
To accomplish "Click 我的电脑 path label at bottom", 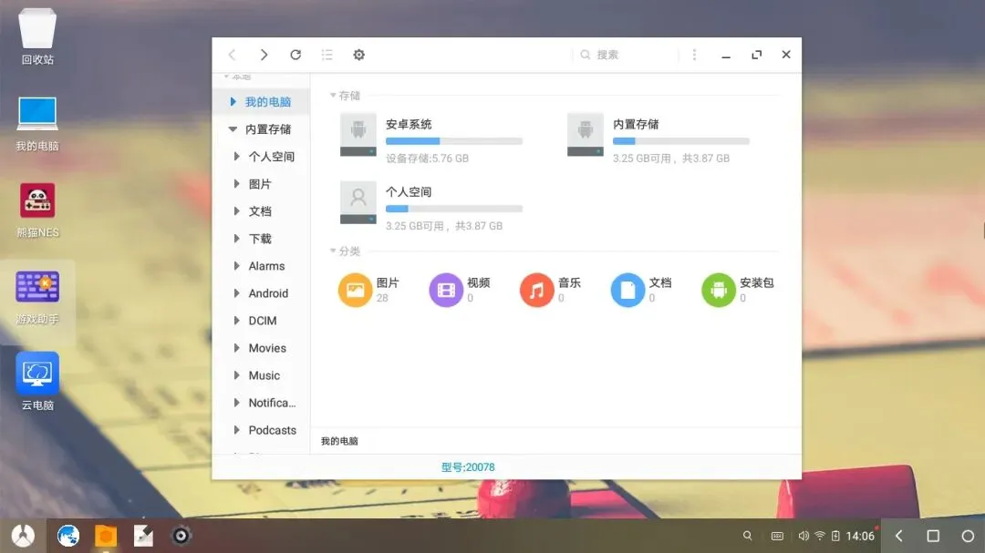I will click(339, 441).
